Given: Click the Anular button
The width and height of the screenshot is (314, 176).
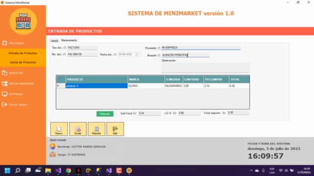Looking at the screenshot, I should point(78,129).
